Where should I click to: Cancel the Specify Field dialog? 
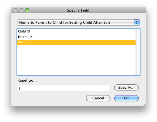(98, 98)
